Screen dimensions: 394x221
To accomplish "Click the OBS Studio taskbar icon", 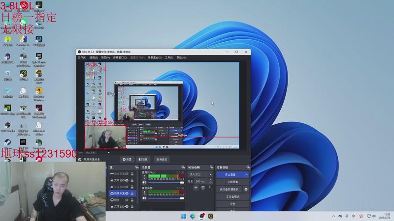I will (202, 216).
